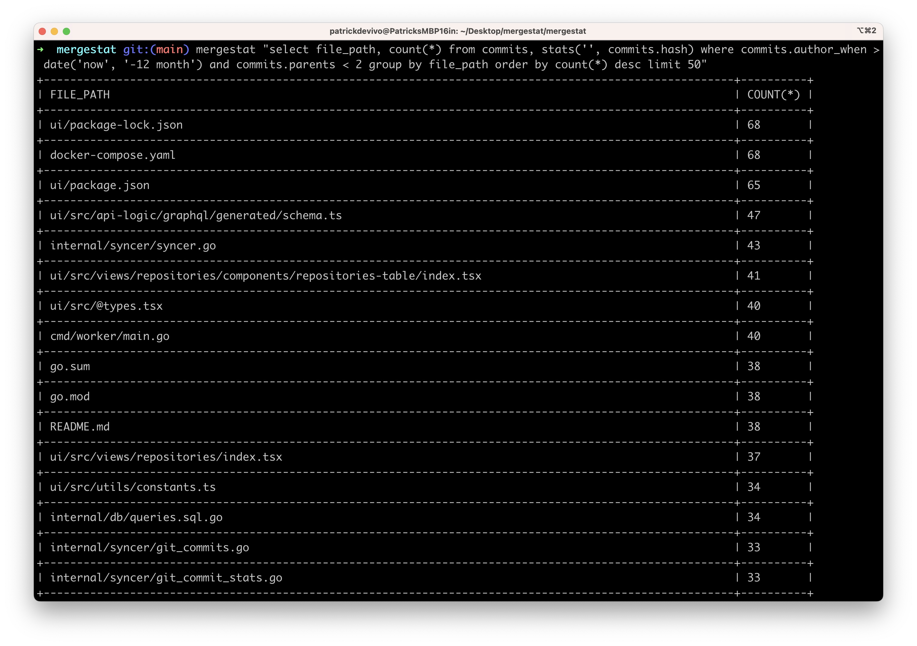Viewport: 917px width, 646px height.
Task: Click the README.md row text
Action: point(80,427)
